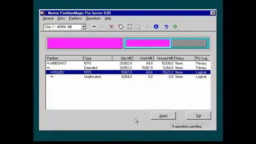The width and height of the screenshot is (256, 144).
Task: Open the Disks menu
Action: pos(61,18)
